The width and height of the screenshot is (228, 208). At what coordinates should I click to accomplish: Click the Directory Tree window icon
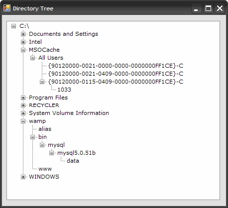pyautogui.click(x=7, y=8)
